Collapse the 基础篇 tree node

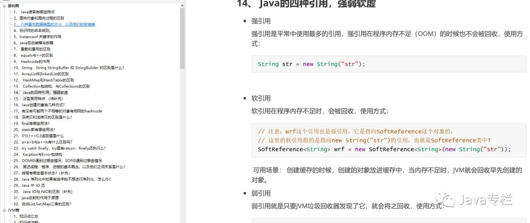coord(4,6)
